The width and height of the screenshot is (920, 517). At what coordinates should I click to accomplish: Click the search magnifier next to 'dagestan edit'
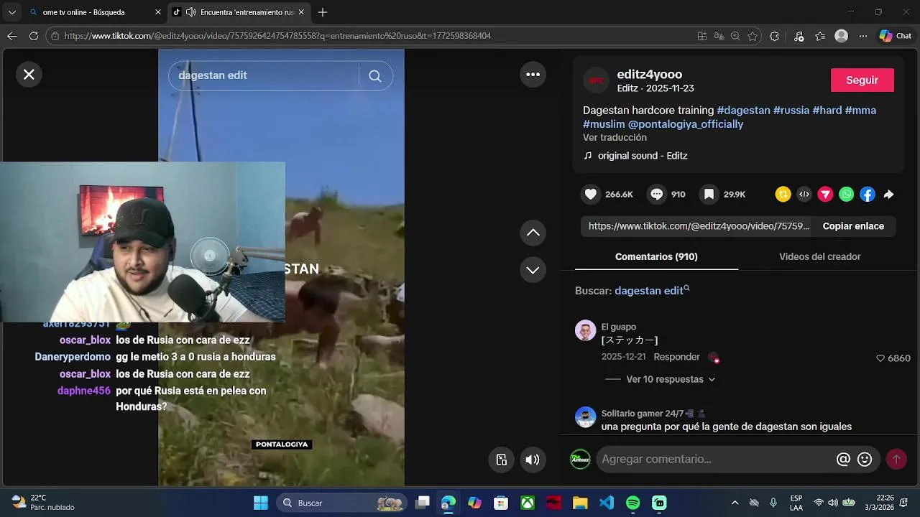pos(375,76)
